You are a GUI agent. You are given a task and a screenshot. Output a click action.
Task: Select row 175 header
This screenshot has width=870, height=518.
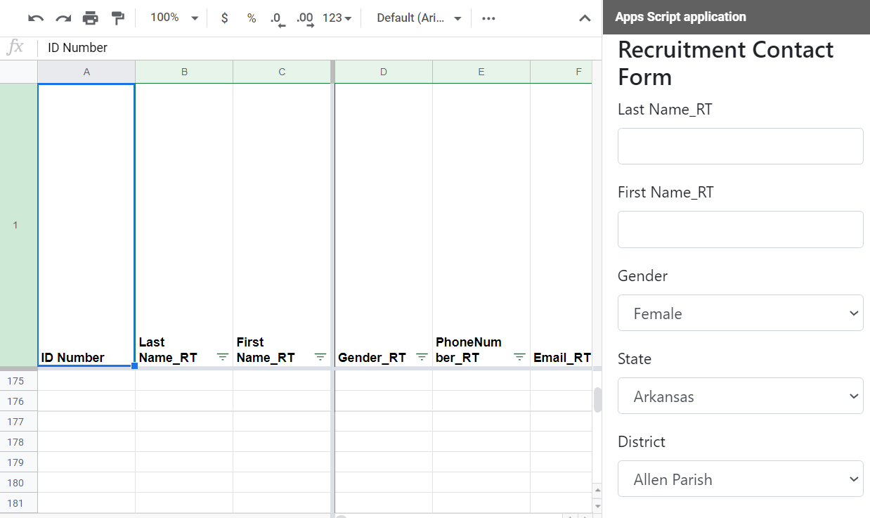tap(18, 381)
